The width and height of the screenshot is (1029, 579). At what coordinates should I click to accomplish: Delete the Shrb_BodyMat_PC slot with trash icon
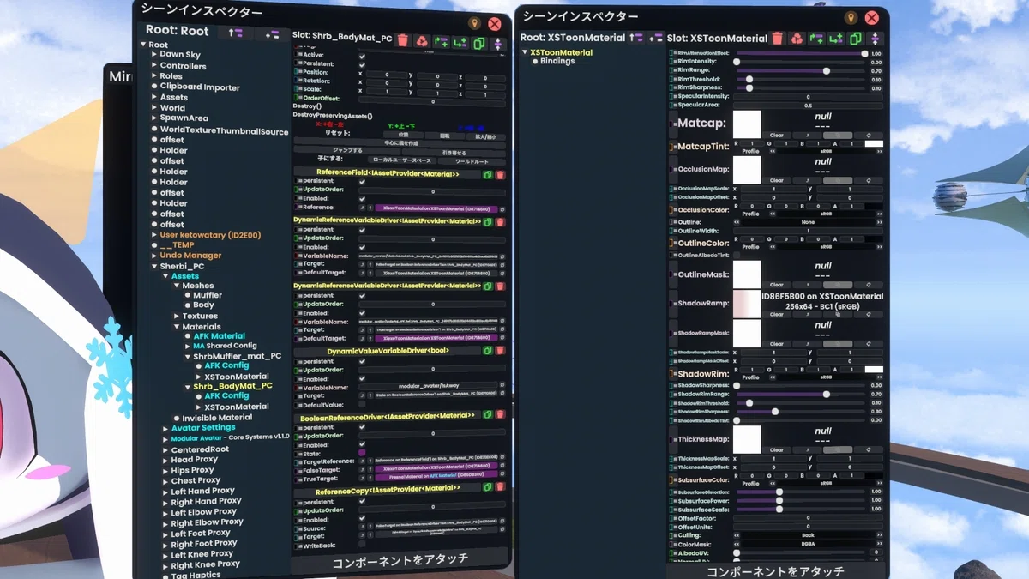403,40
